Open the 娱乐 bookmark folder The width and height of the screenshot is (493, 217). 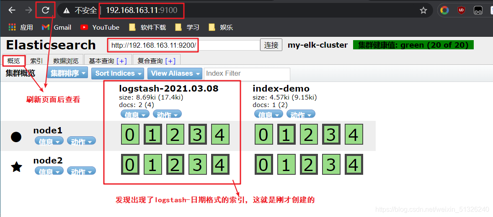click(x=221, y=27)
